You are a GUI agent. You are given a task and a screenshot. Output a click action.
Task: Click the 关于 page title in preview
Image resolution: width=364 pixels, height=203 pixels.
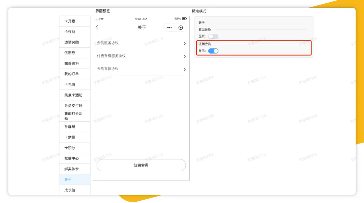[x=142, y=27]
